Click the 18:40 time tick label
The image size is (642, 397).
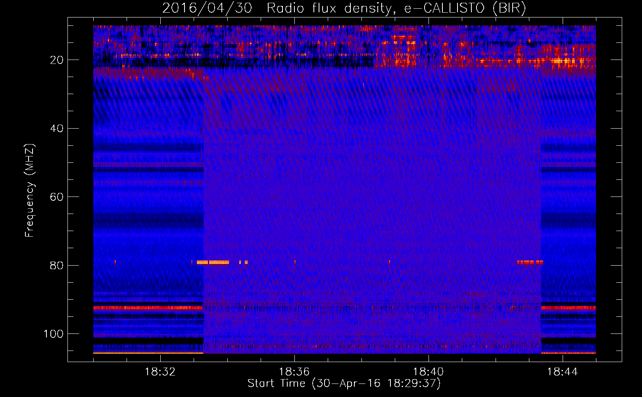pos(429,372)
